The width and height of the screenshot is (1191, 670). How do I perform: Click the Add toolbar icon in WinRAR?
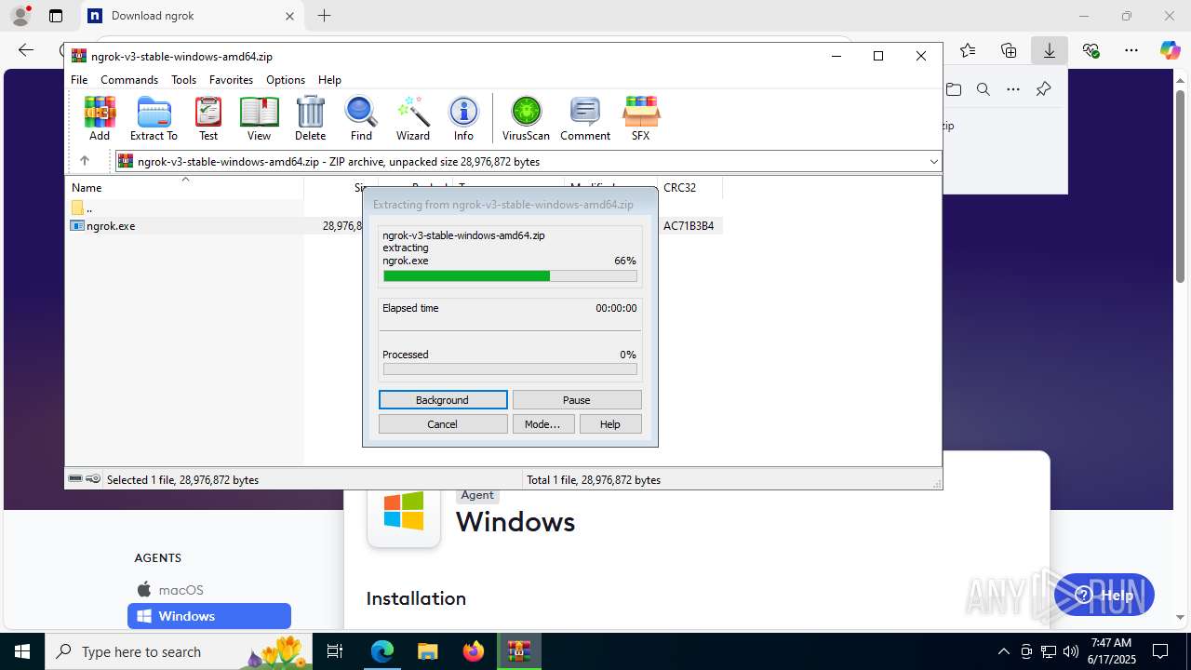pyautogui.click(x=100, y=118)
